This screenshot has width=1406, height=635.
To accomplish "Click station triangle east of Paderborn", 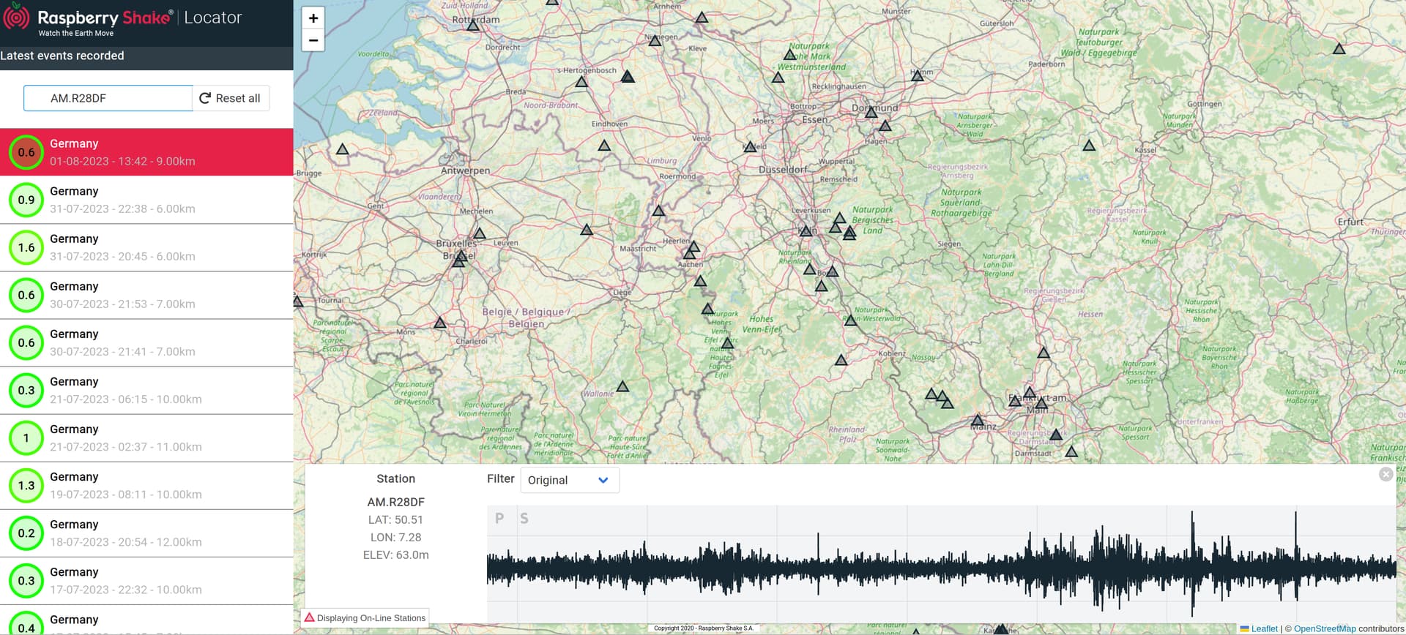I will [1339, 49].
